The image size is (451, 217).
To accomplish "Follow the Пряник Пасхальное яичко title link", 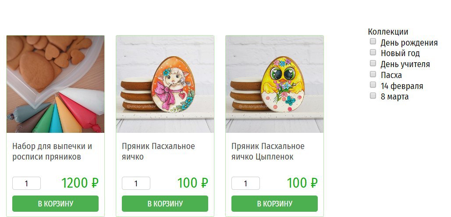I will (x=158, y=151).
